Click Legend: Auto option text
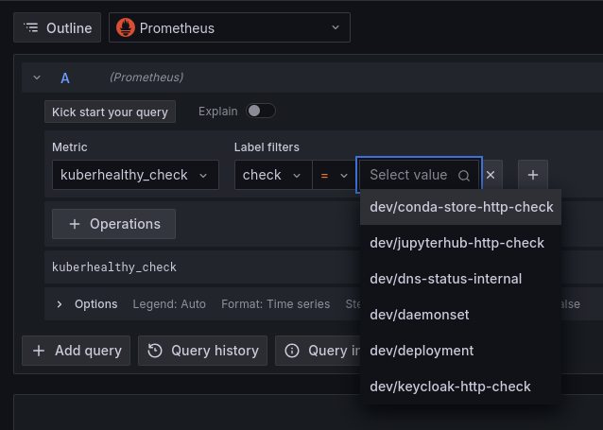The image size is (603, 430). [x=169, y=304]
